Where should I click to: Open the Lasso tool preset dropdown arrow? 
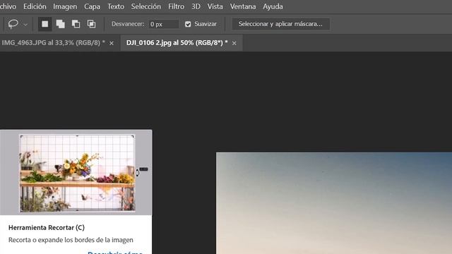[x=25, y=25]
